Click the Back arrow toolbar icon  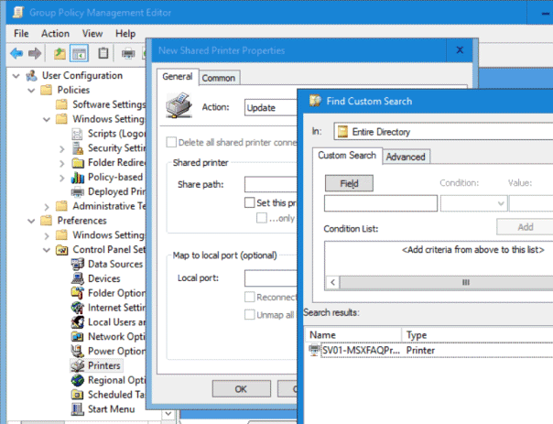coord(16,54)
